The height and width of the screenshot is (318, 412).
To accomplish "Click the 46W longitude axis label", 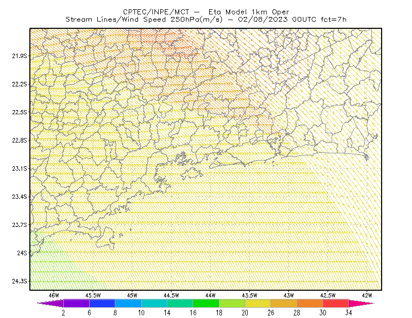I will pyautogui.click(x=54, y=295).
